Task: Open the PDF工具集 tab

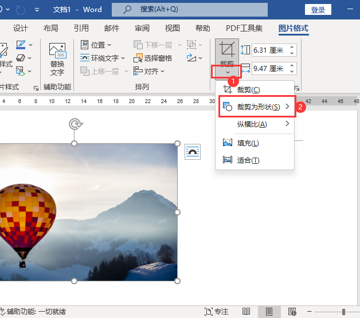Action: click(x=244, y=28)
